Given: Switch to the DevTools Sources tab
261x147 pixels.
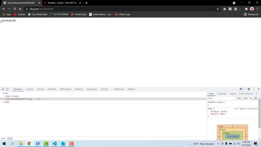Looking at the screenshot, I should (x=41, y=89).
